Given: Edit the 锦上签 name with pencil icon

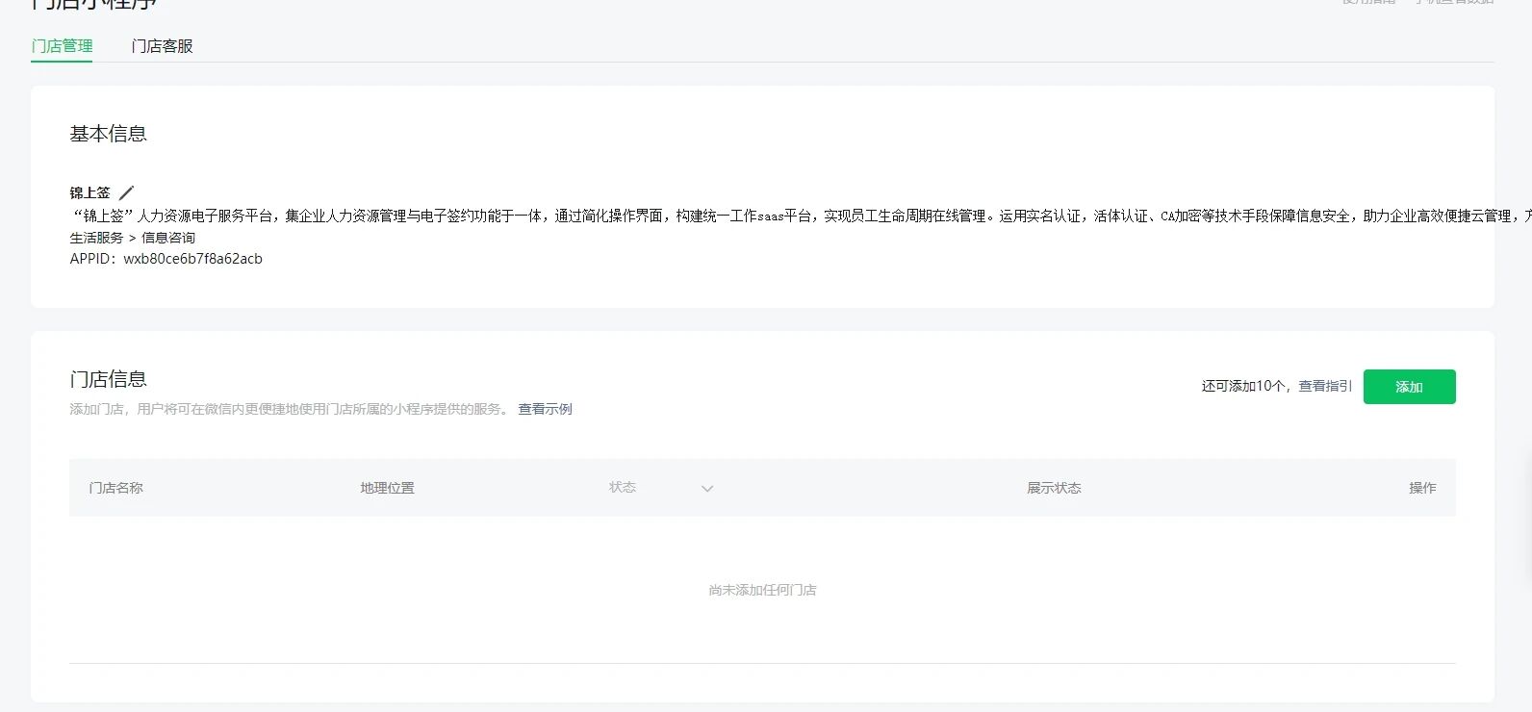Looking at the screenshot, I should pyautogui.click(x=126, y=192).
